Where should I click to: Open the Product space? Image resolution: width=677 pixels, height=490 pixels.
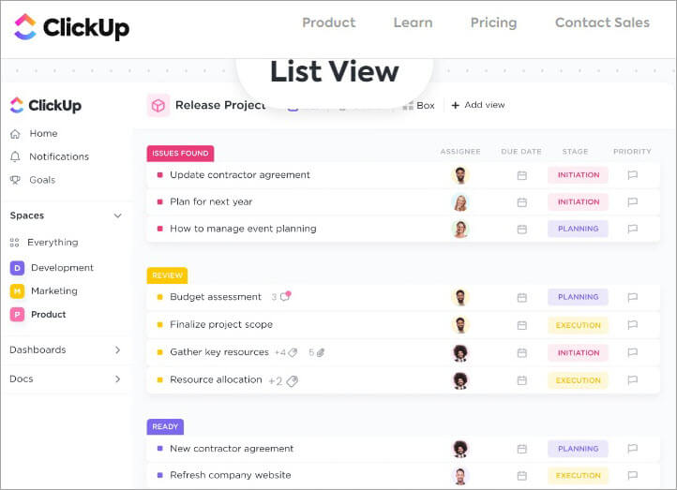(x=49, y=315)
